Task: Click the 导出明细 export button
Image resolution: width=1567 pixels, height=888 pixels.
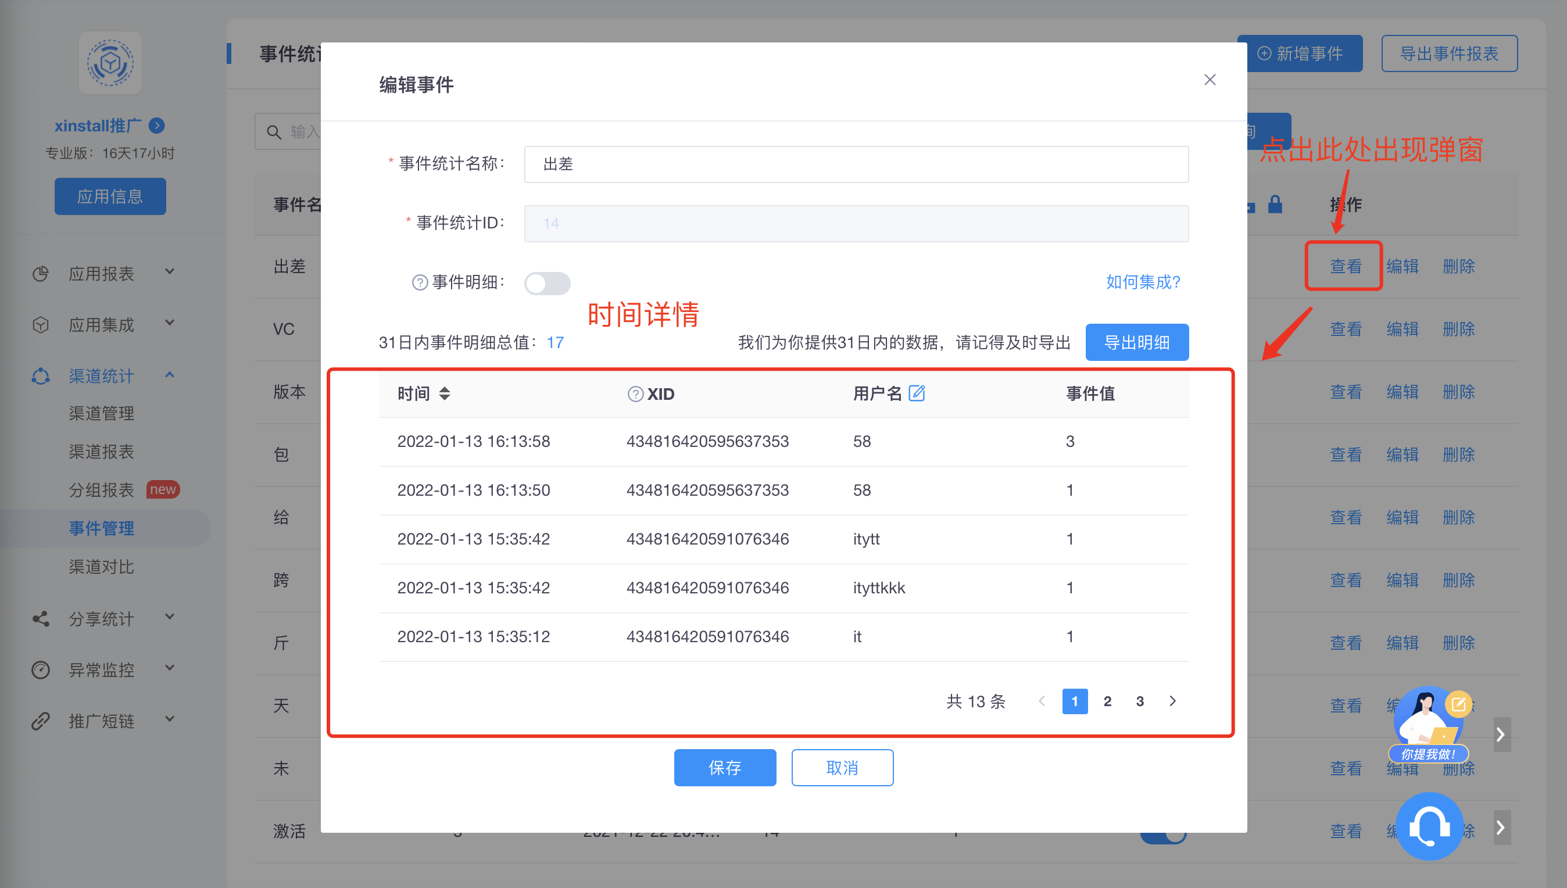Action: [x=1136, y=342]
